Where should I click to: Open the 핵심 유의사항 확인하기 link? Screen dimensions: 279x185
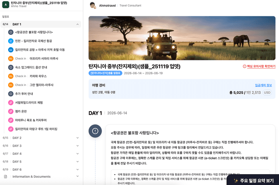point(261,66)
